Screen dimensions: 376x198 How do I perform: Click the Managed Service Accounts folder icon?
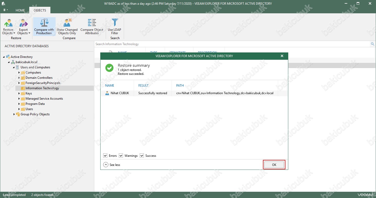click(23, 99)
